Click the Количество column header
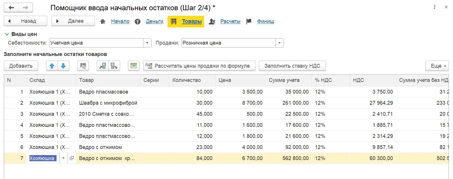Image resolution: width=453 pixels, height=179 pixels. click(192, 80)
